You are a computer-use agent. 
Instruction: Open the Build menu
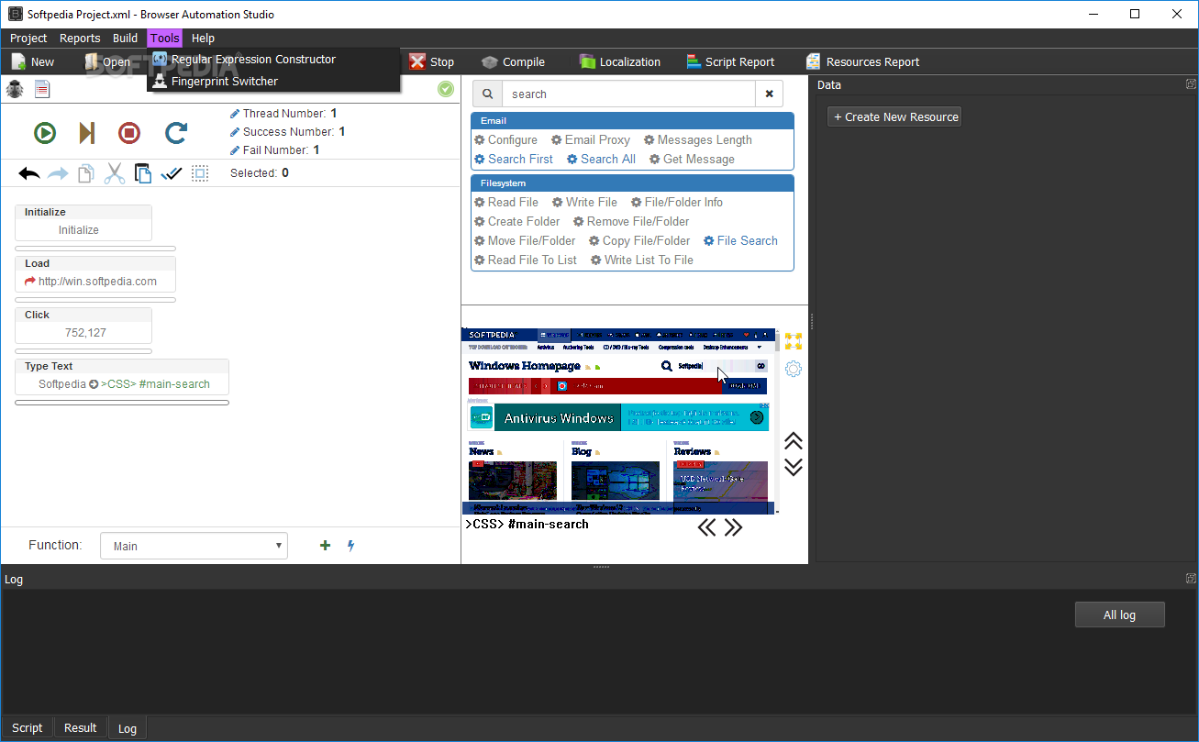click(x=126, y=39)
